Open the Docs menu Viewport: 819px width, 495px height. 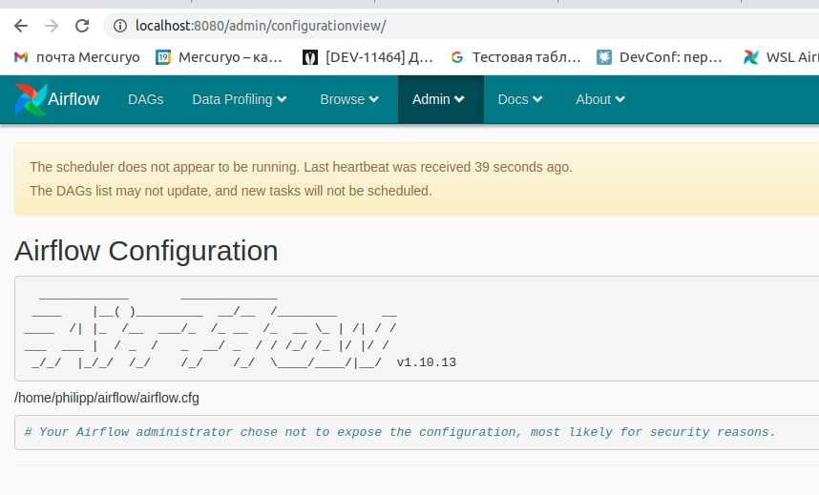pyautogui.click(x=519, y=99)
